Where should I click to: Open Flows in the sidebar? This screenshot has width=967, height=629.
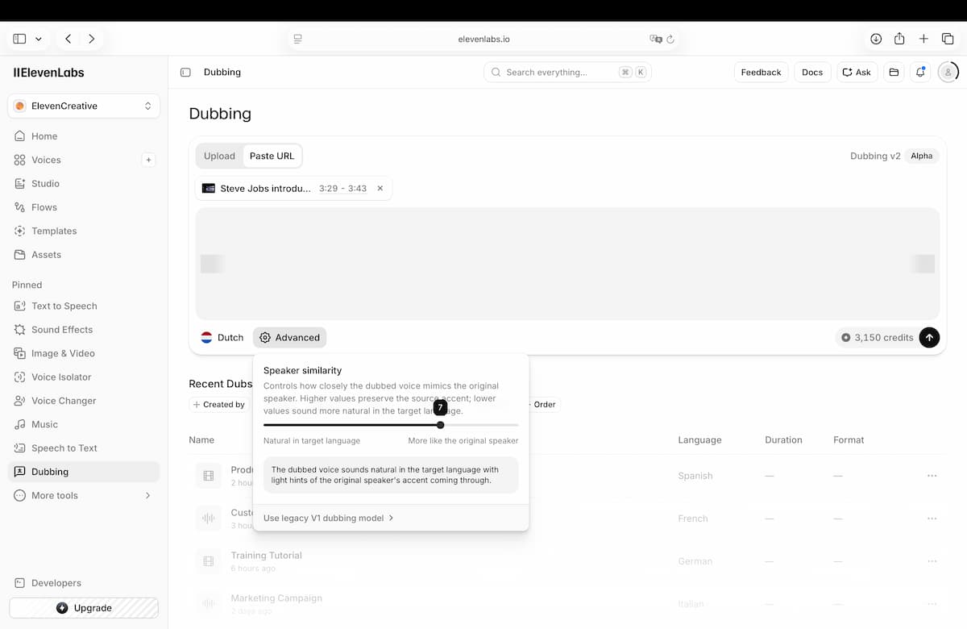pyautogui.click(x=84, y=207)
